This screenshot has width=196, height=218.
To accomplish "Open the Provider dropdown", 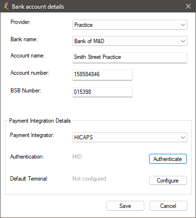I will click(x=130, y=25).
